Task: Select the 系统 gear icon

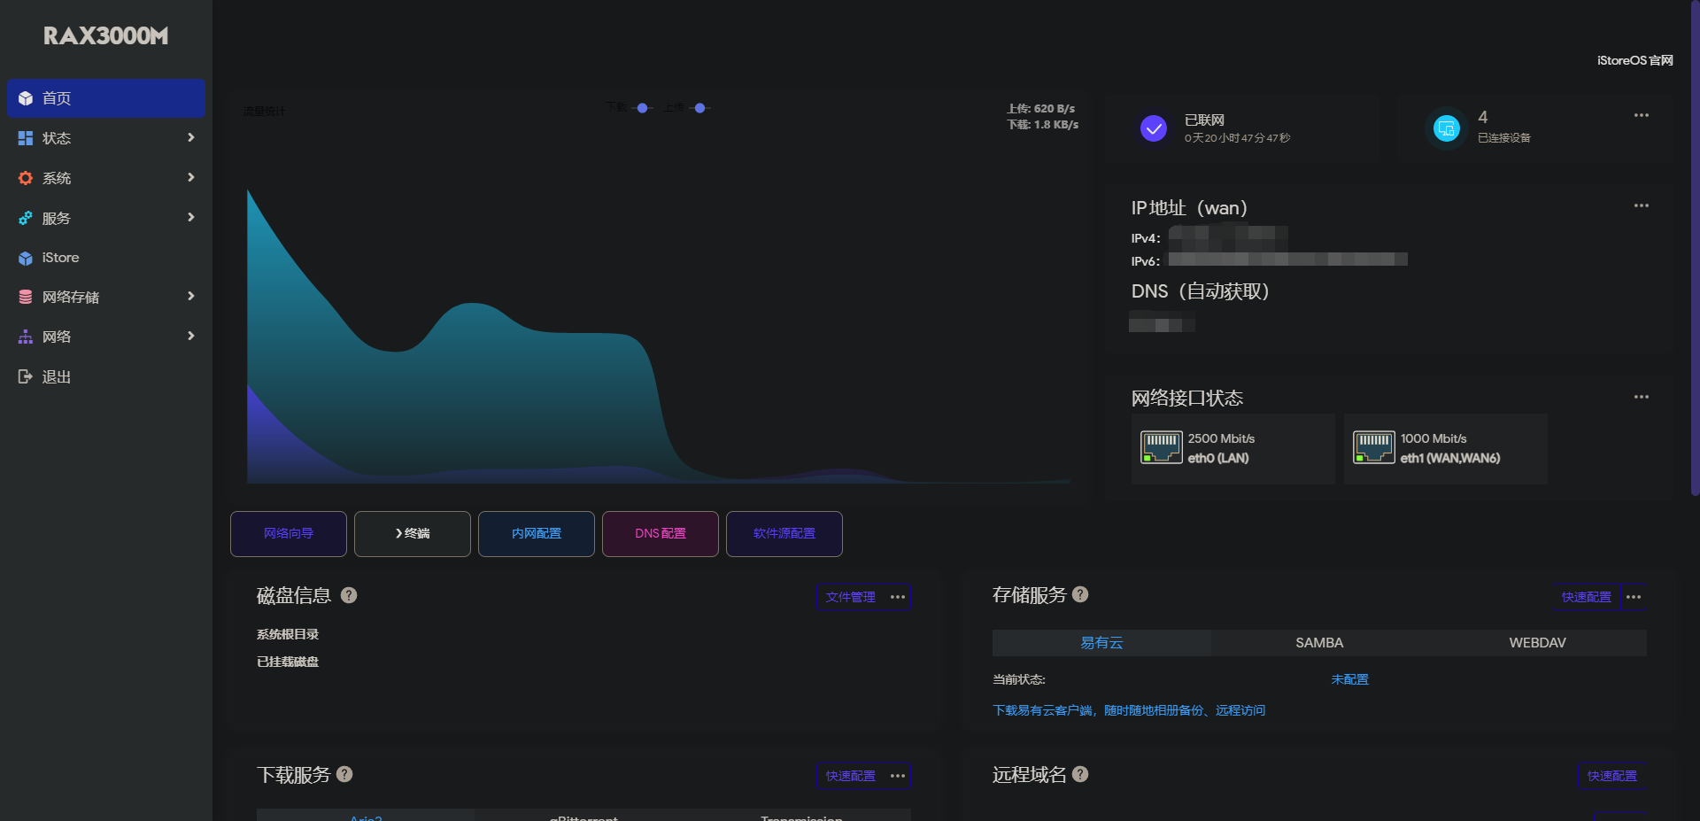Action: coord(25,178)
